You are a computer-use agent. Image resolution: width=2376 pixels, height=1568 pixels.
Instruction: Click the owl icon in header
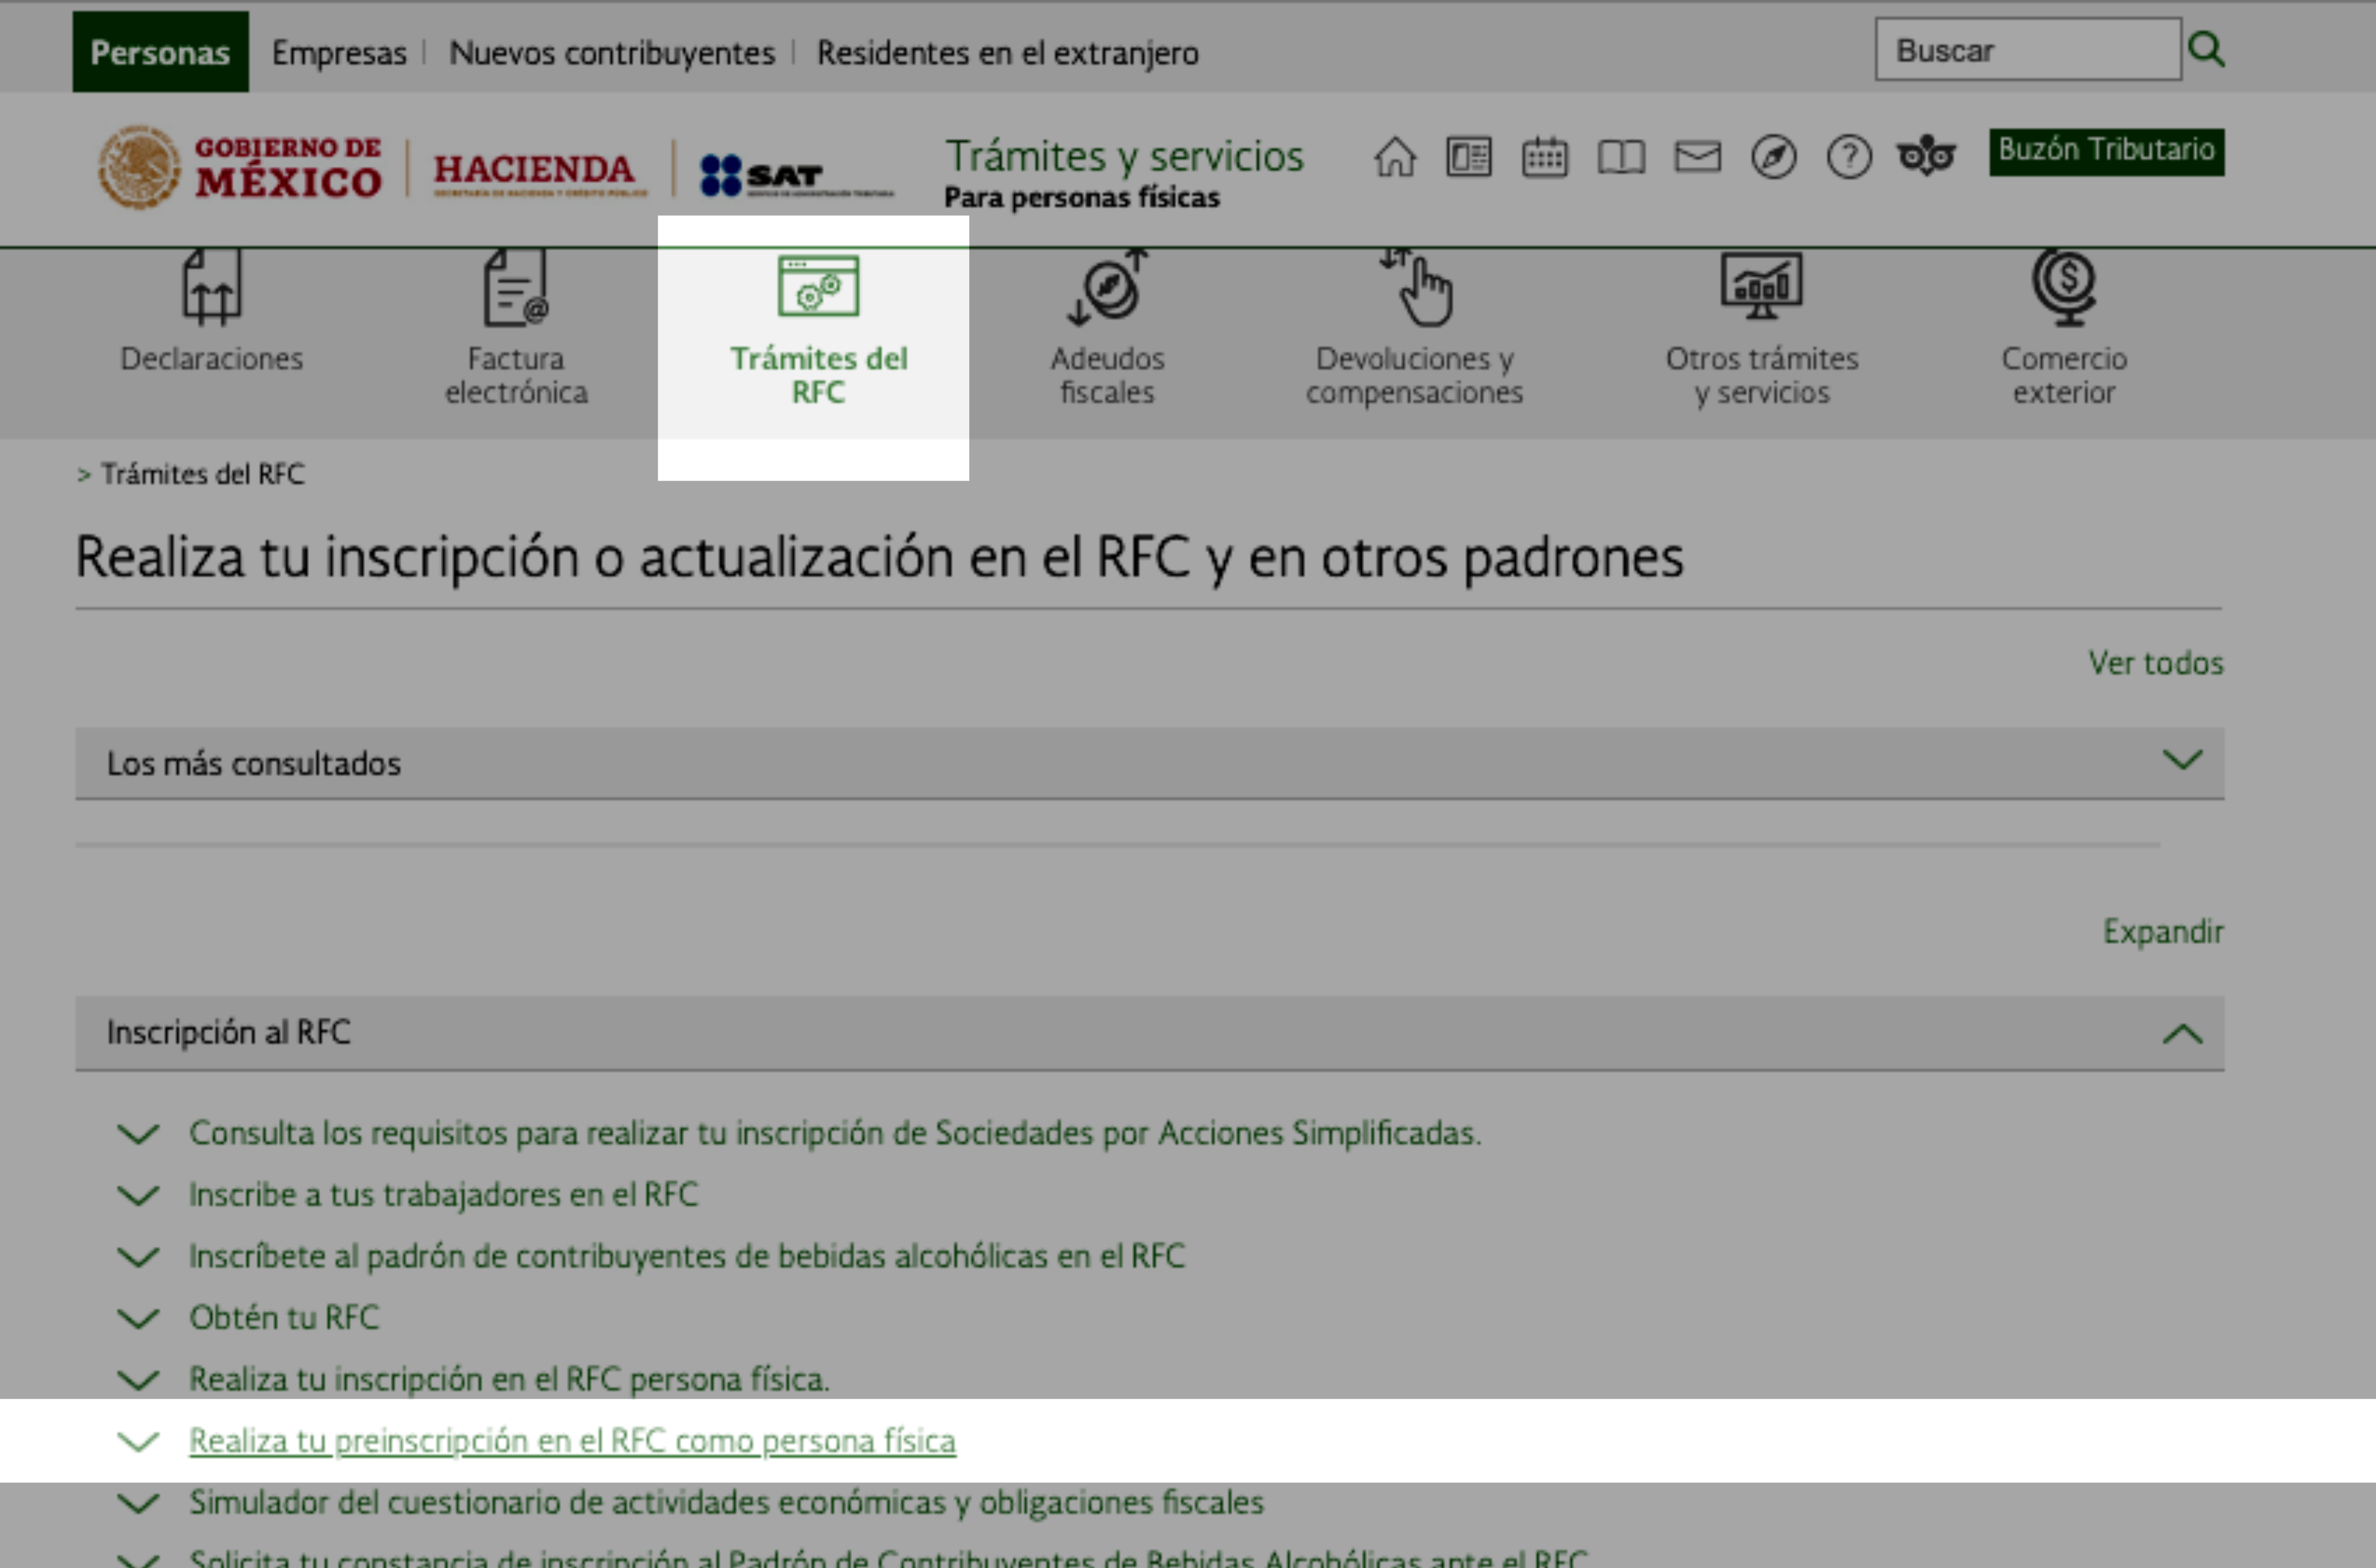tap(1925, 155)
